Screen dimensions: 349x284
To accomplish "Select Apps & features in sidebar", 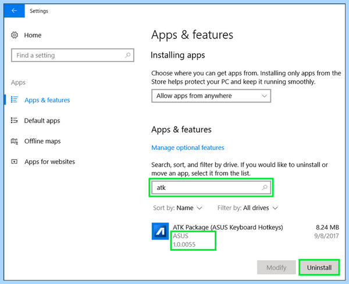I will point(47,100).
